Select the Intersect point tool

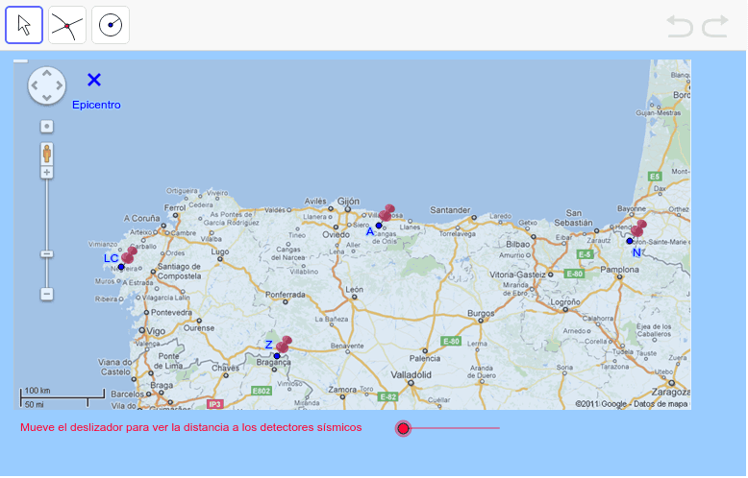67,25
